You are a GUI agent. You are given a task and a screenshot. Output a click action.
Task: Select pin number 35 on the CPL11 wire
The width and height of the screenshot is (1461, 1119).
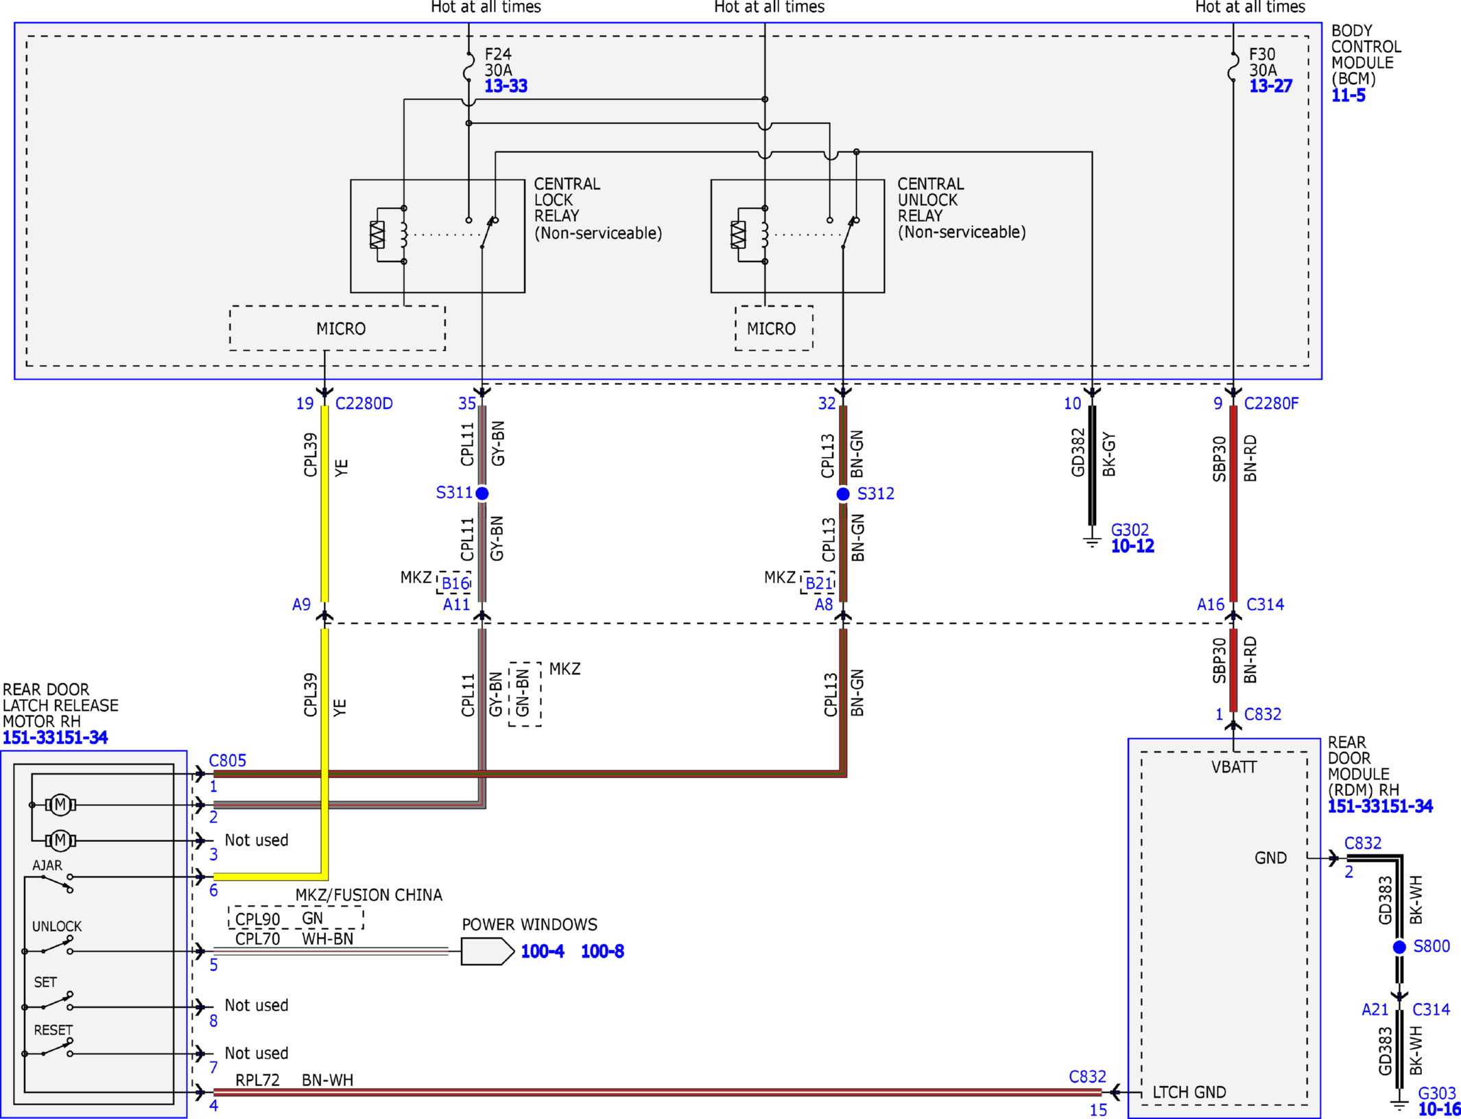coord(467,403)
